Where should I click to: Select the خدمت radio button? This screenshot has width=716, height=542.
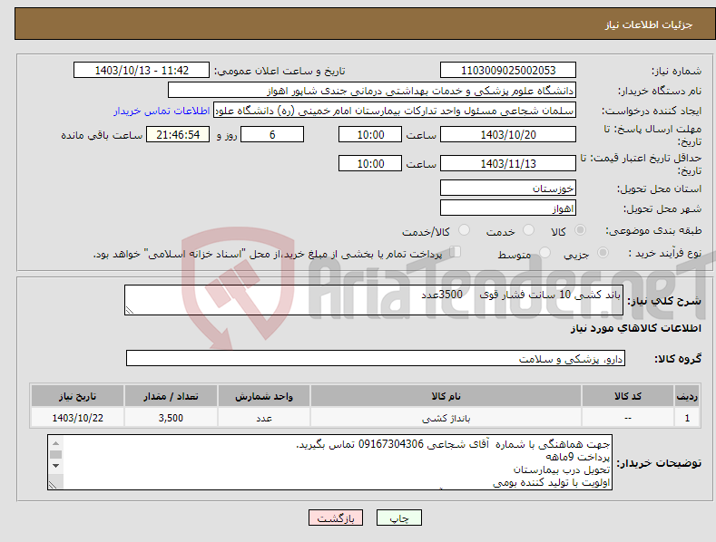[x=528, y=230]
